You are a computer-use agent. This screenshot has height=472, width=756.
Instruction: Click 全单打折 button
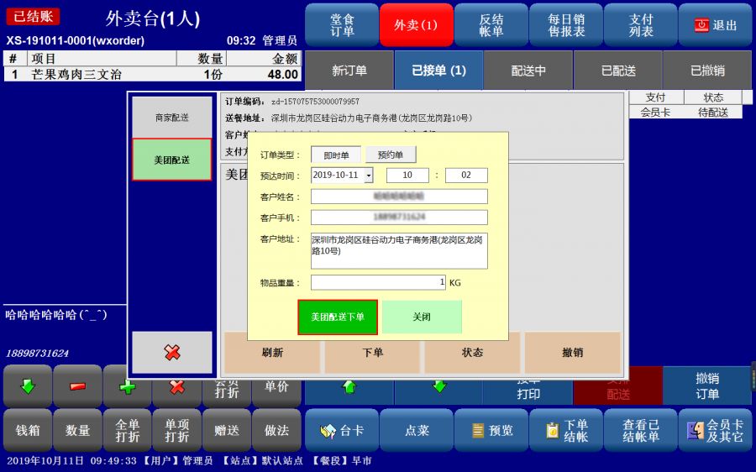pyautogui.click(x=128, y=431)
